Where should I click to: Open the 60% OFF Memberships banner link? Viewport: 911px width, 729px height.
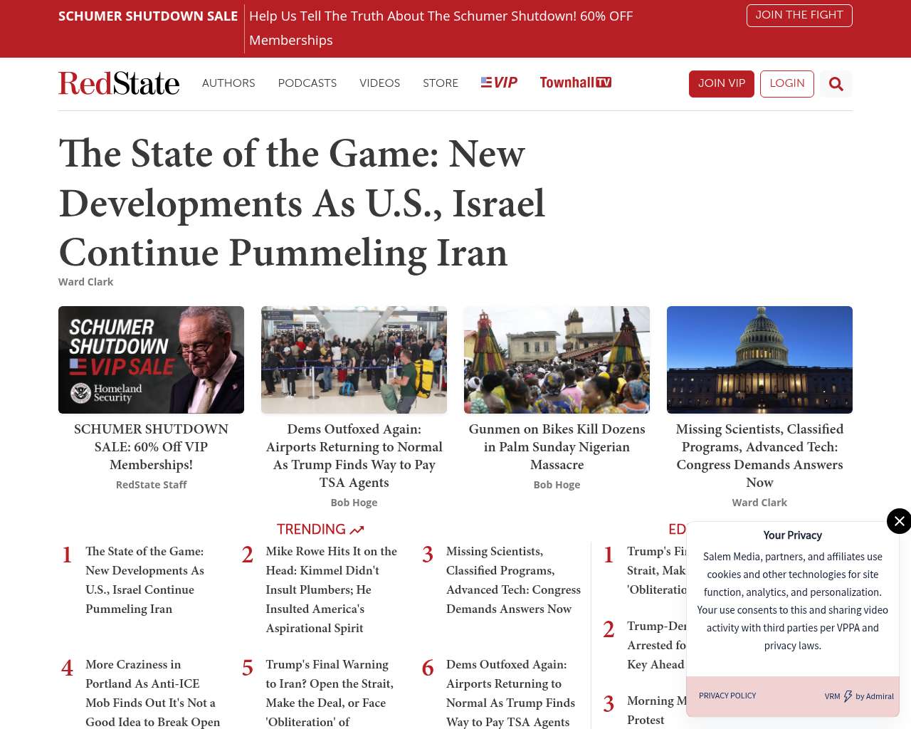pos(441,28)
